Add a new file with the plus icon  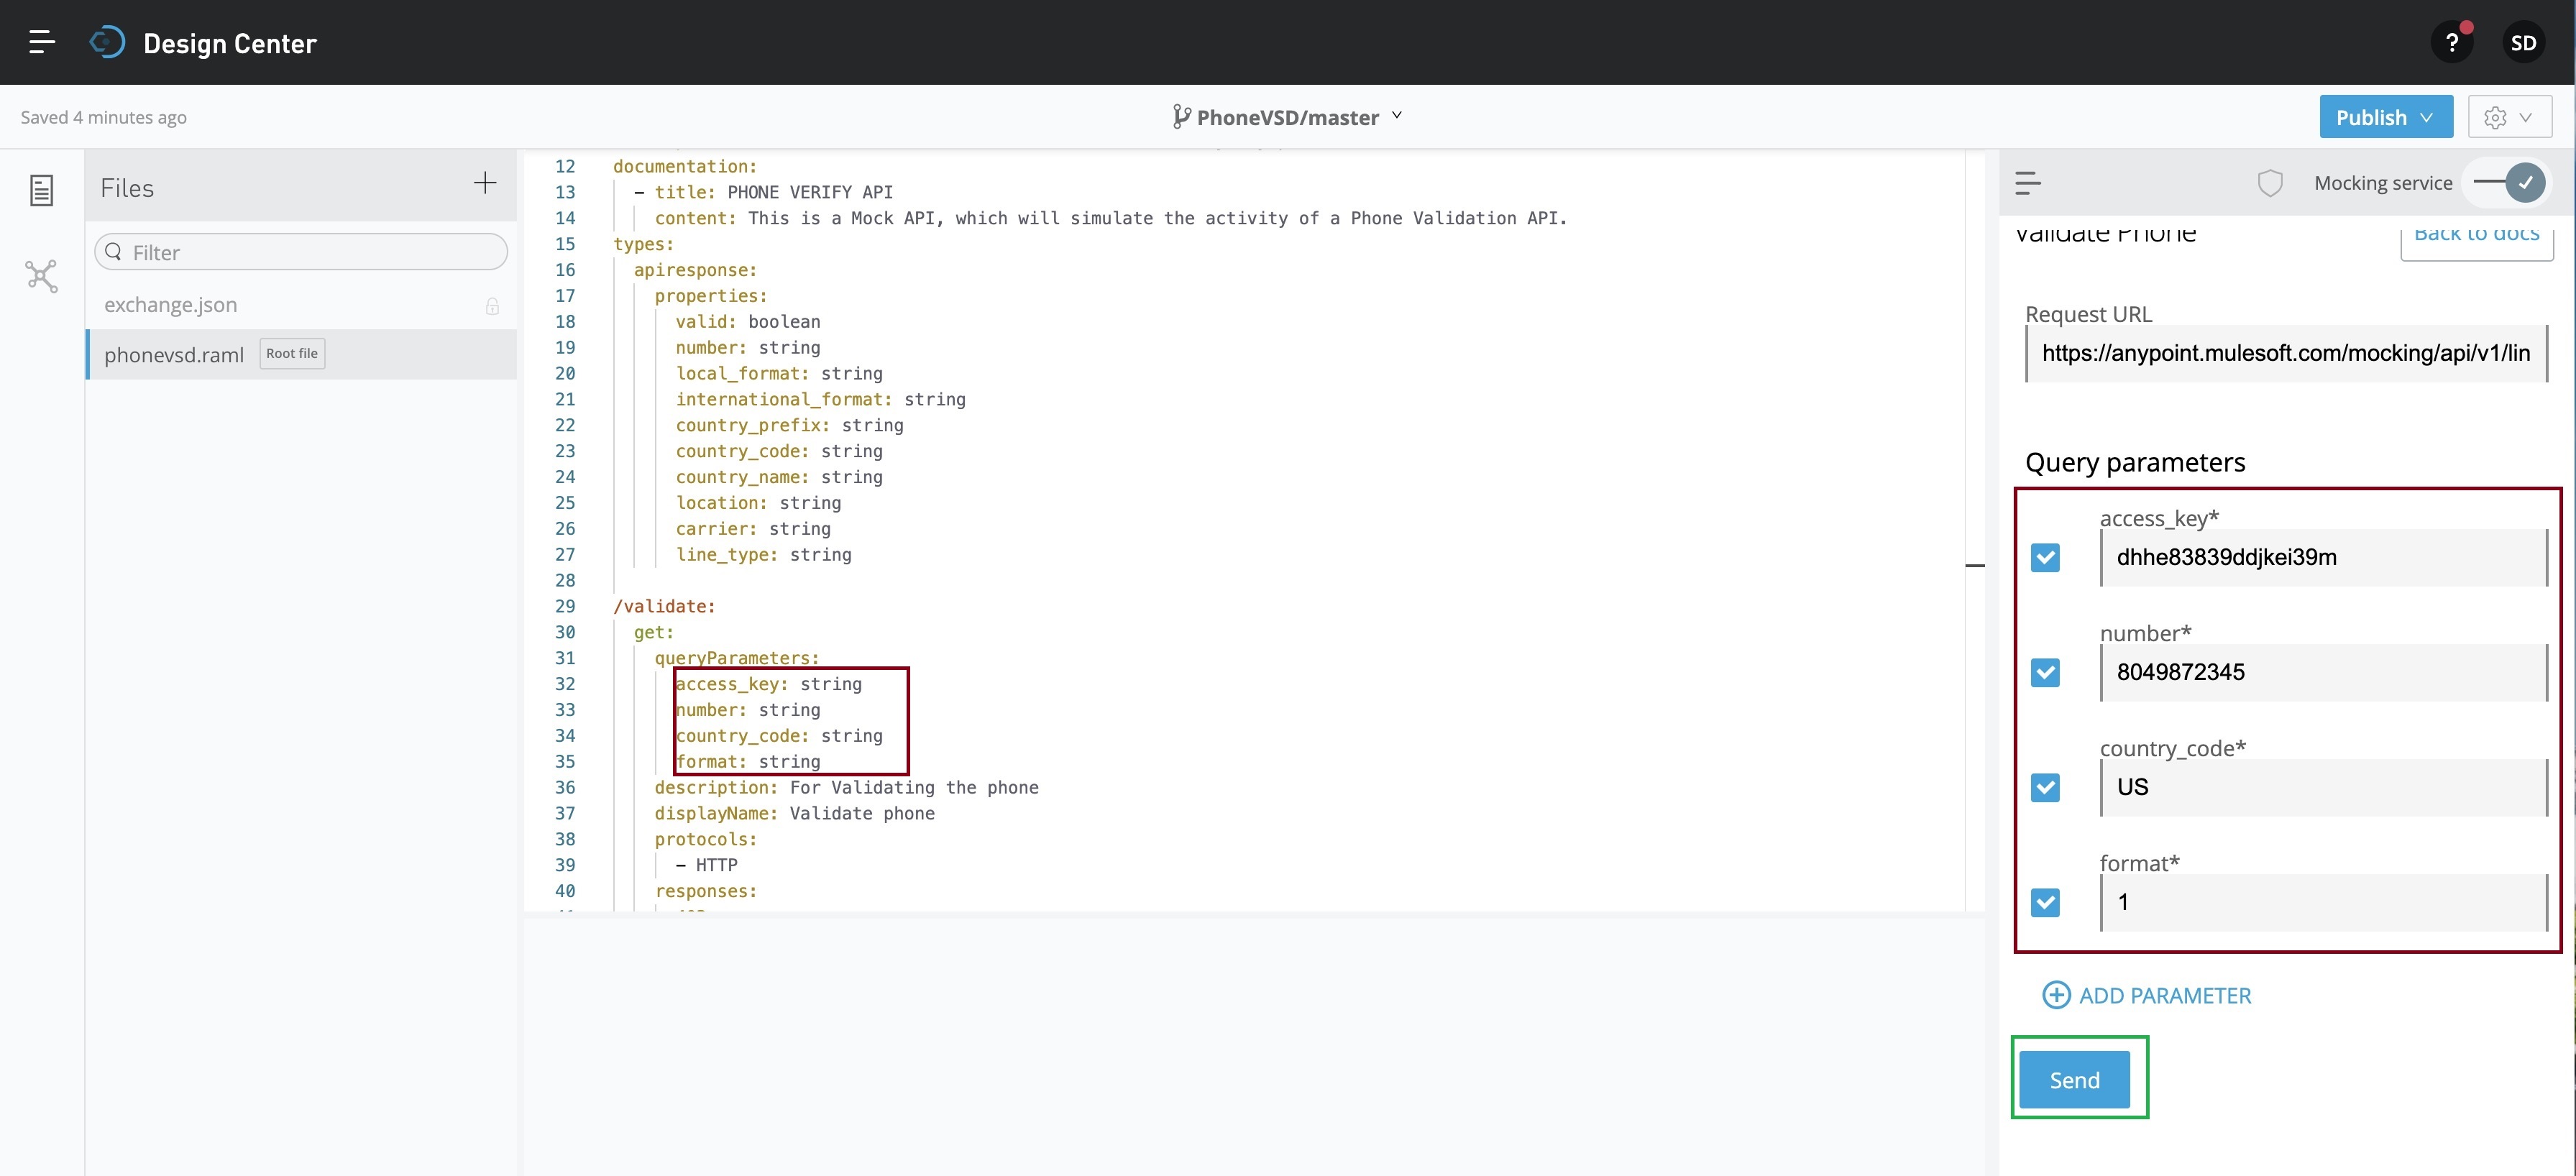tap(484, 184)
